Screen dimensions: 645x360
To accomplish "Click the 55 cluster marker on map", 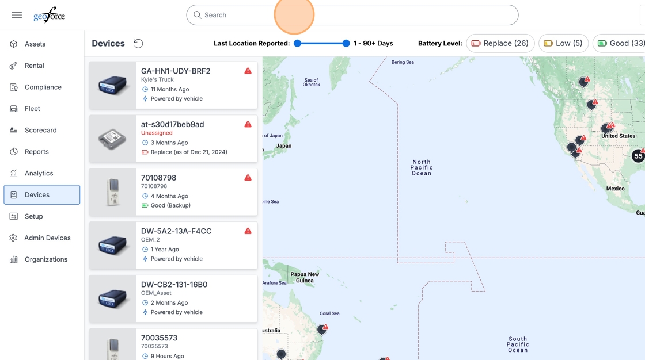I will click(x=638, y=156).
